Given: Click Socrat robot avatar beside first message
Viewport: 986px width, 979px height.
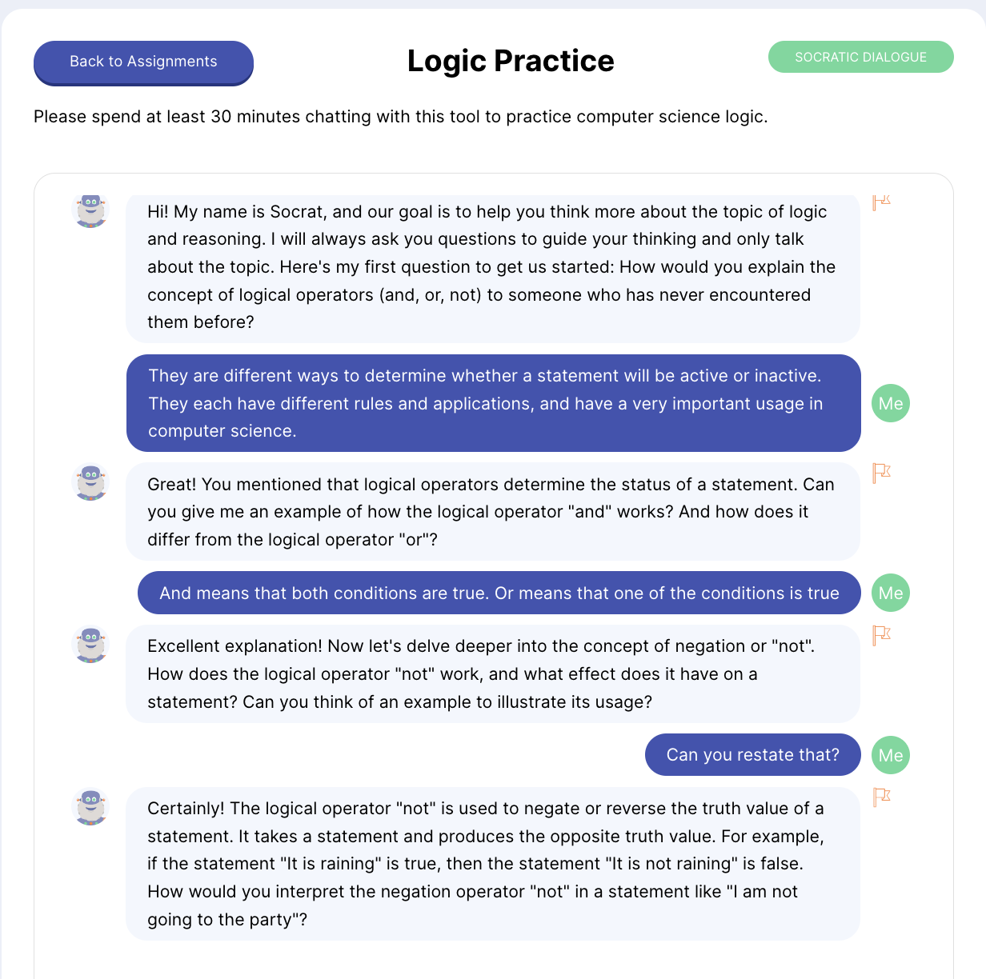Looking at the screenshot, I should (91, 211).
